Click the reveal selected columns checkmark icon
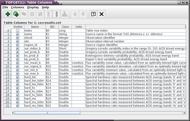 [x=40, y=14]
